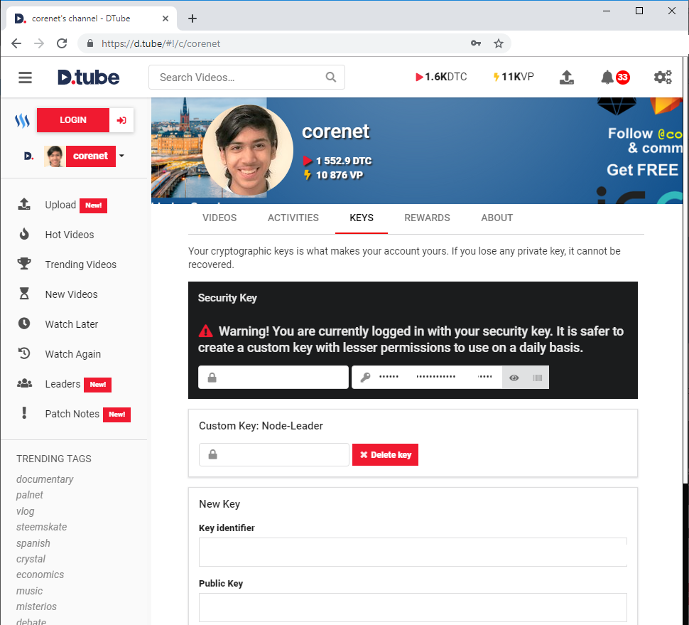Click the Patch Notes exclamation icon
Viewport: 689px width, 625px height.
point(24,413)
